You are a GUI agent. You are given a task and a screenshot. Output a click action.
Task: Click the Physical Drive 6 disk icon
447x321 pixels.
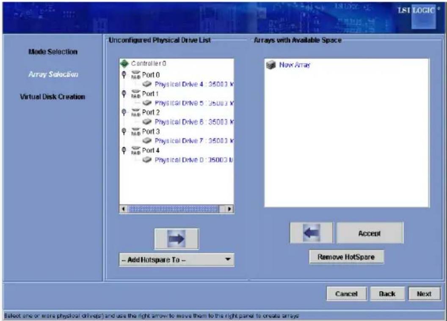point(147,122)
